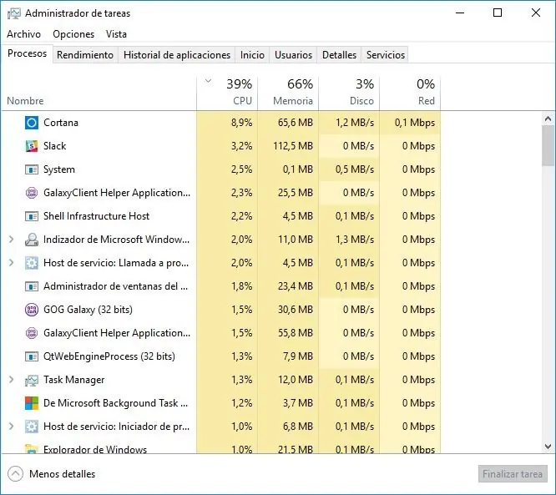Click the System process icon
Viewport: 556px width, 495px height.
pyautogui.click(x=32, y=169)
